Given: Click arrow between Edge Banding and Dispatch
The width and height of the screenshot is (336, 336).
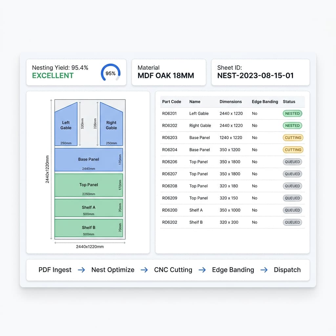Looking at the screenshot, I should tap(264, 270).
